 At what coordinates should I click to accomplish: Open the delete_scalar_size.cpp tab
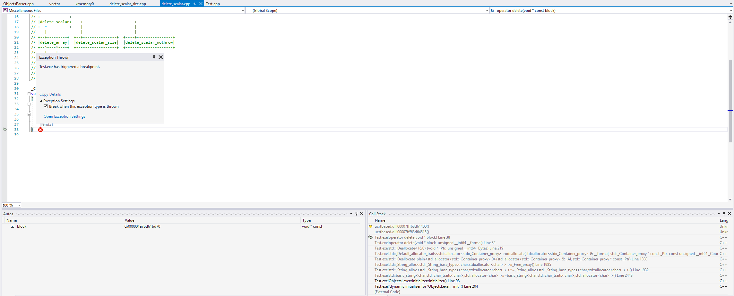click(127, 4)
